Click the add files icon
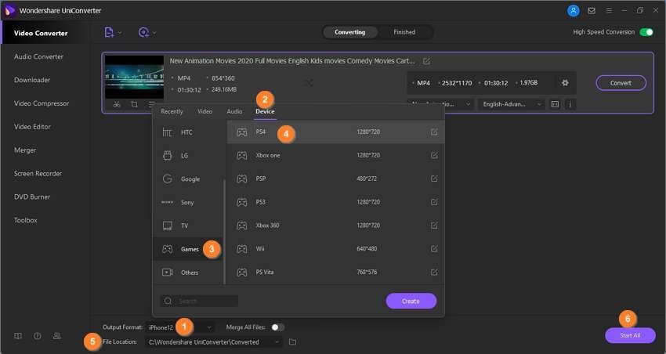The height and width of the screenshot is (354, 666). pos(109,32)
